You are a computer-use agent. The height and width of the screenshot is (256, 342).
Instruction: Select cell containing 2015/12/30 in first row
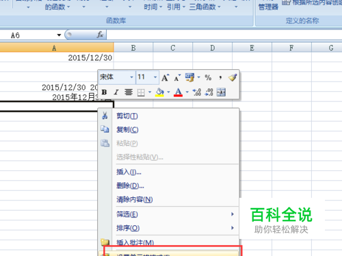pyautogui.click(x=57, y=57)
